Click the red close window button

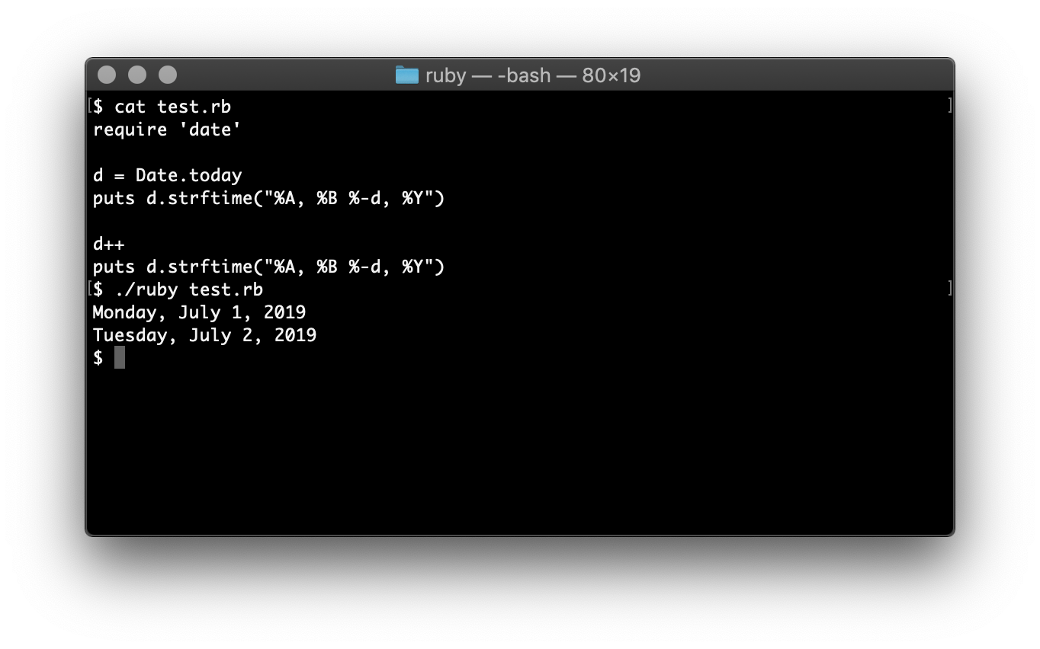[x=107, y=75]
